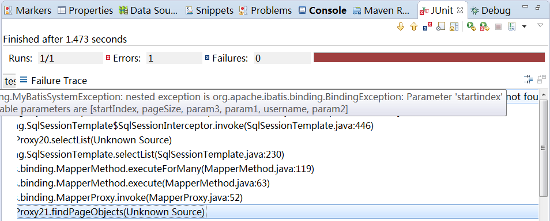Select the MapperMethod.executeForMany stack trace line

pos(166,169)
